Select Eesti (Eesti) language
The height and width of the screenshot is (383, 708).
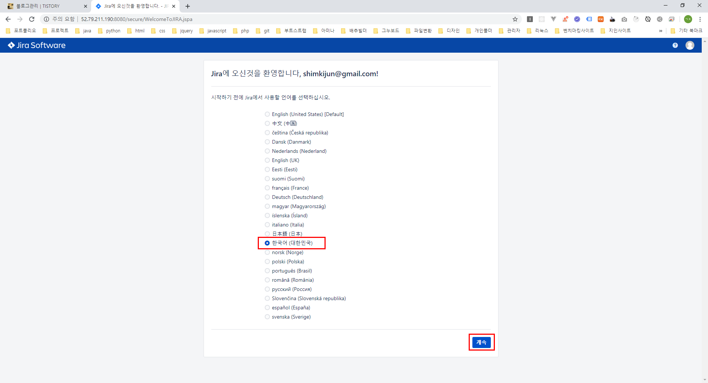pyautogui.click(x=267, y=169)
